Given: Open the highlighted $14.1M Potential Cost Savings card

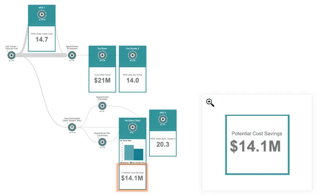Looking at the screenshot, I should click(133, 177).
